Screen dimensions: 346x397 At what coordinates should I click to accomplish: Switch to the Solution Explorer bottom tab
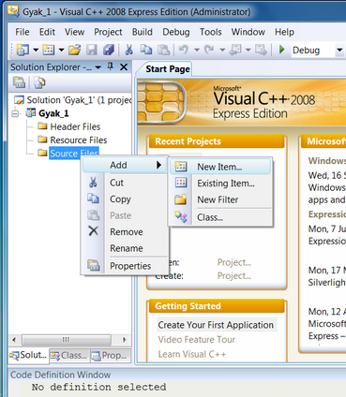pos(28,356)
